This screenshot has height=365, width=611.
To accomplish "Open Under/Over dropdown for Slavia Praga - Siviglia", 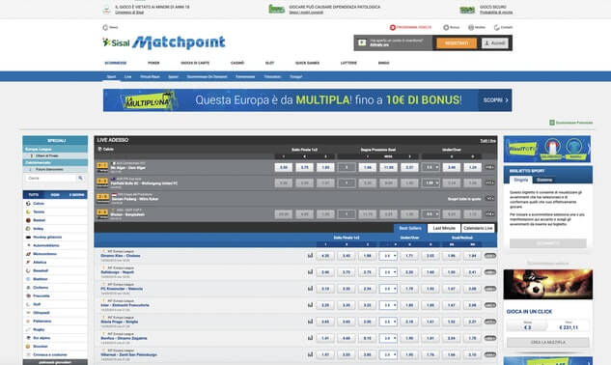I will click(388, 322).
